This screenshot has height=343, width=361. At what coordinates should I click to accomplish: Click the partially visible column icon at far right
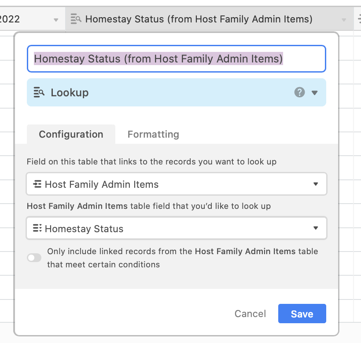[360, 19]
